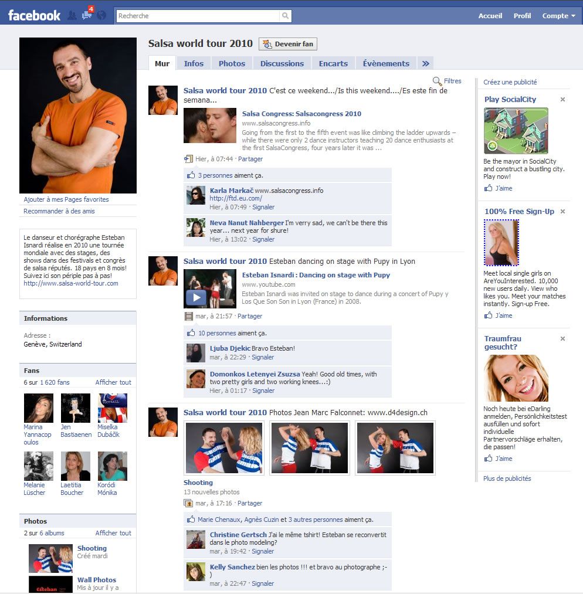Open Christine Gertsch's profile name
583x594 pixels.
238,535
